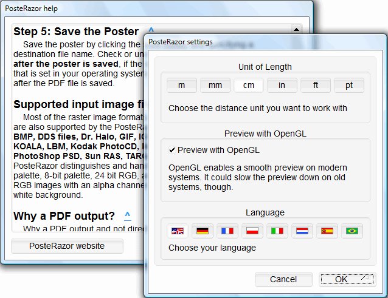Click the Why a PDF output? heading
Image resolution: width=388 pixels, height=298 pixels.
[64, 216]
